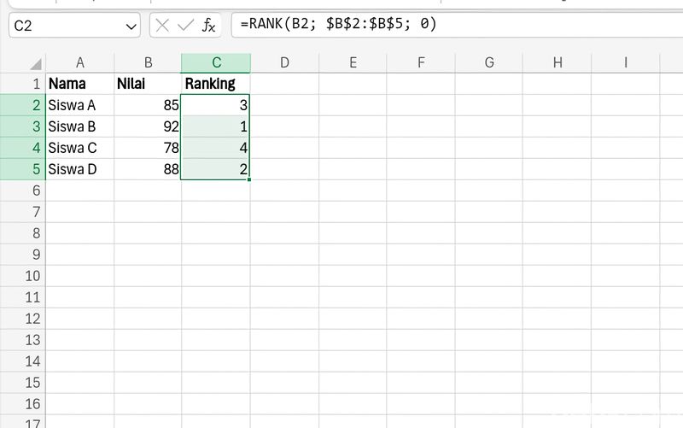This screenshot has width=683, height=428.
Task: Select Siswa B's ranking cell showing 1
Action: pos(216,126)
